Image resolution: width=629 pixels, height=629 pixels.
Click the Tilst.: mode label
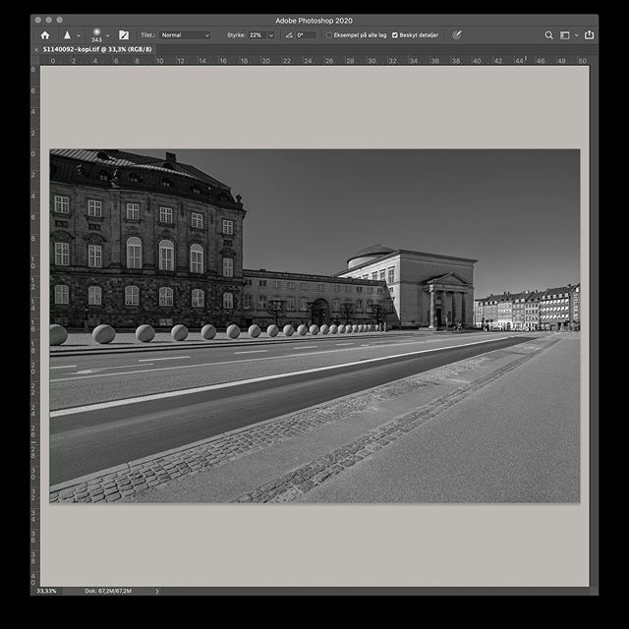pos(148,35)
